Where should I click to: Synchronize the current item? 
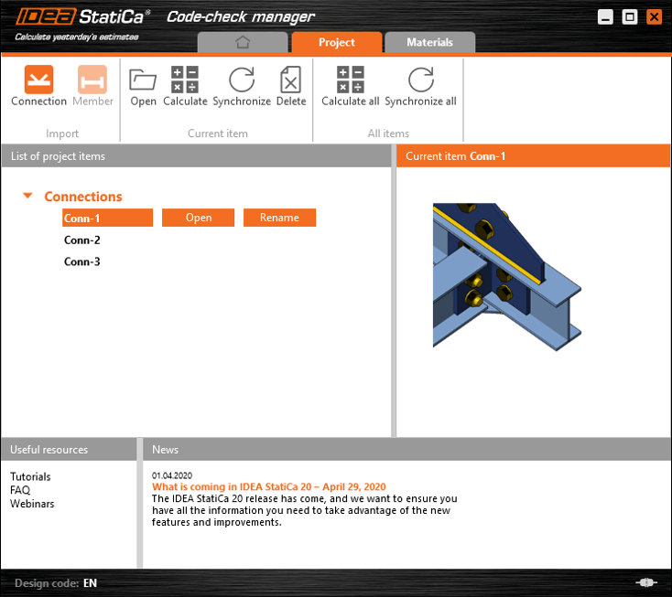coord(242,86)
